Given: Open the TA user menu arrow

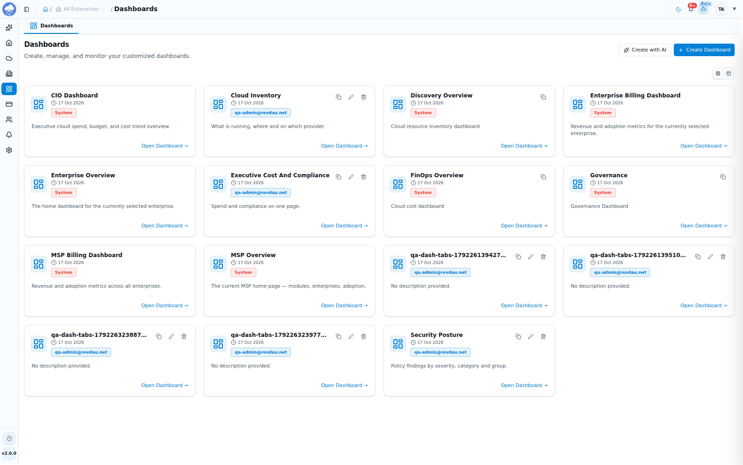Looking at the screenshot, I should 734,9.
